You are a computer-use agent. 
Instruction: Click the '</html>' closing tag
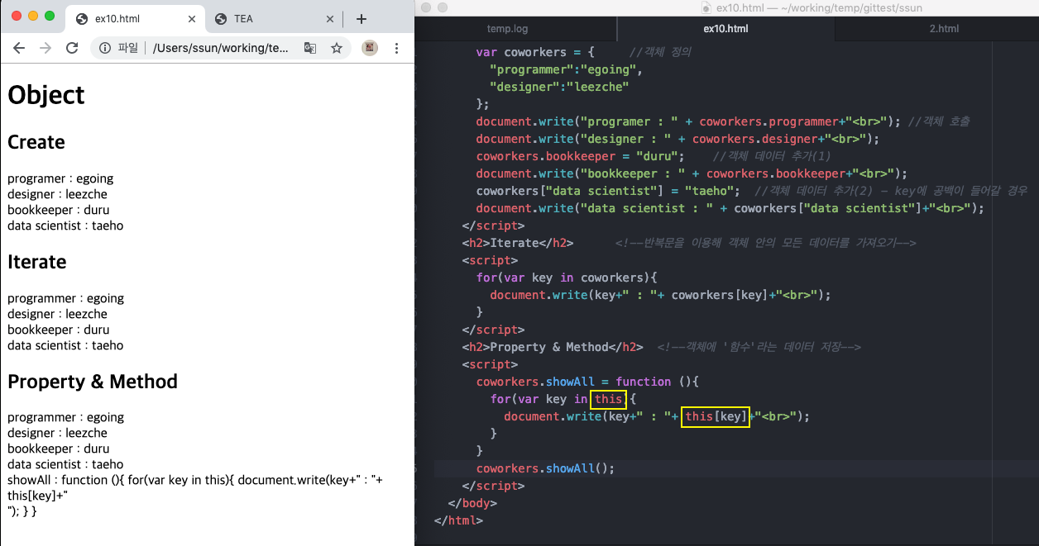tap(458, 520)
